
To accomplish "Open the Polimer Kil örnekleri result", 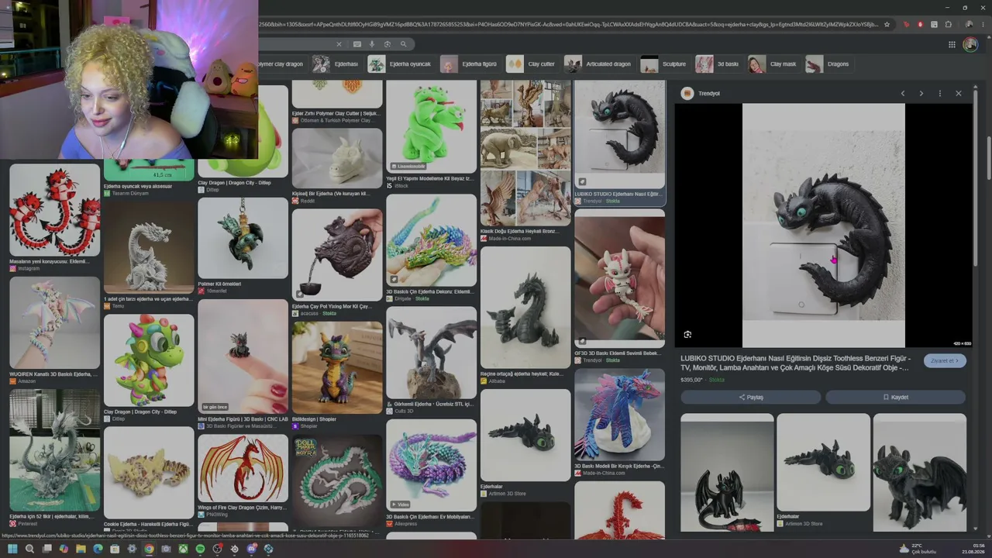I will coord(243,246).
